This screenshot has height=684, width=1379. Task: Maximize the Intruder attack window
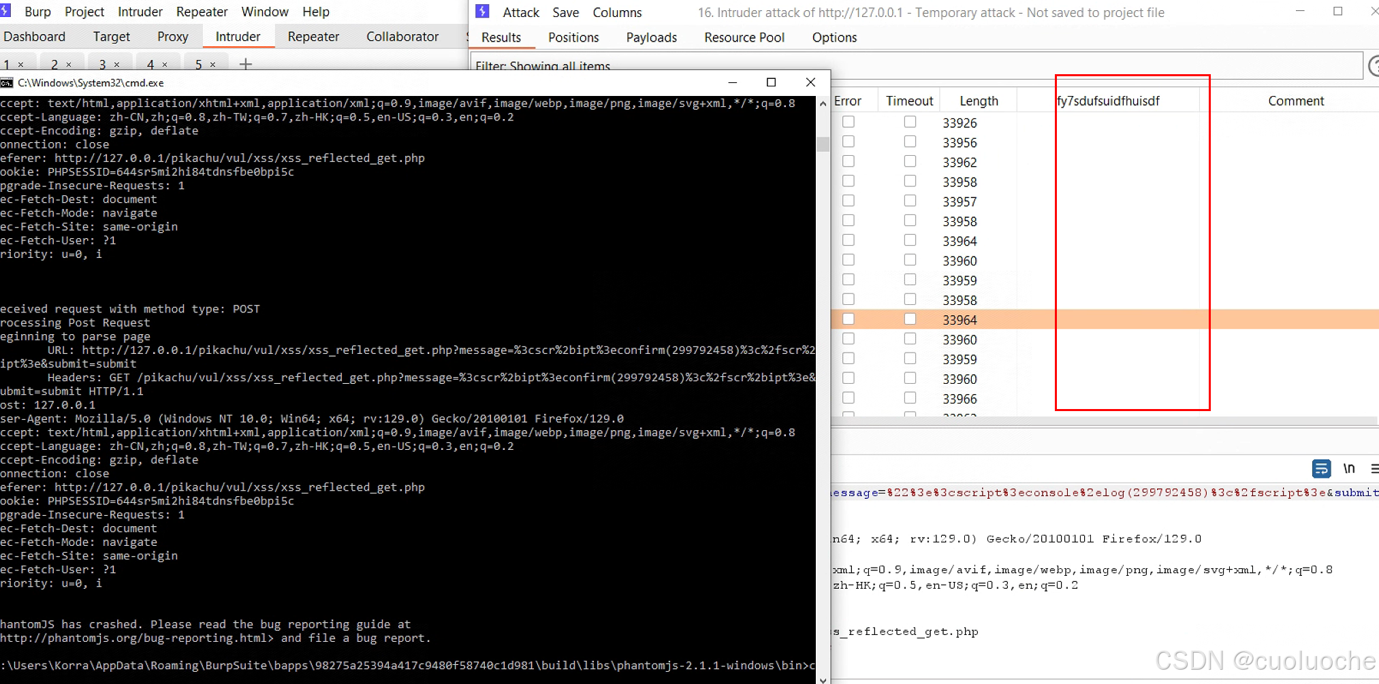[x=1337, y=12]
